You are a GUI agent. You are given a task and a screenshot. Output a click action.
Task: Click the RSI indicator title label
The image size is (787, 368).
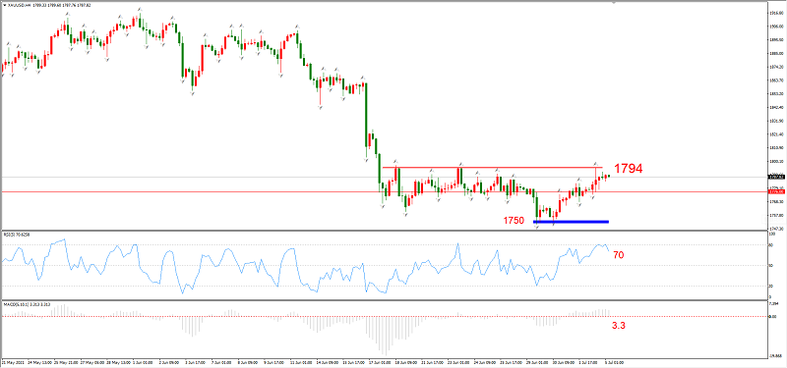17,234
